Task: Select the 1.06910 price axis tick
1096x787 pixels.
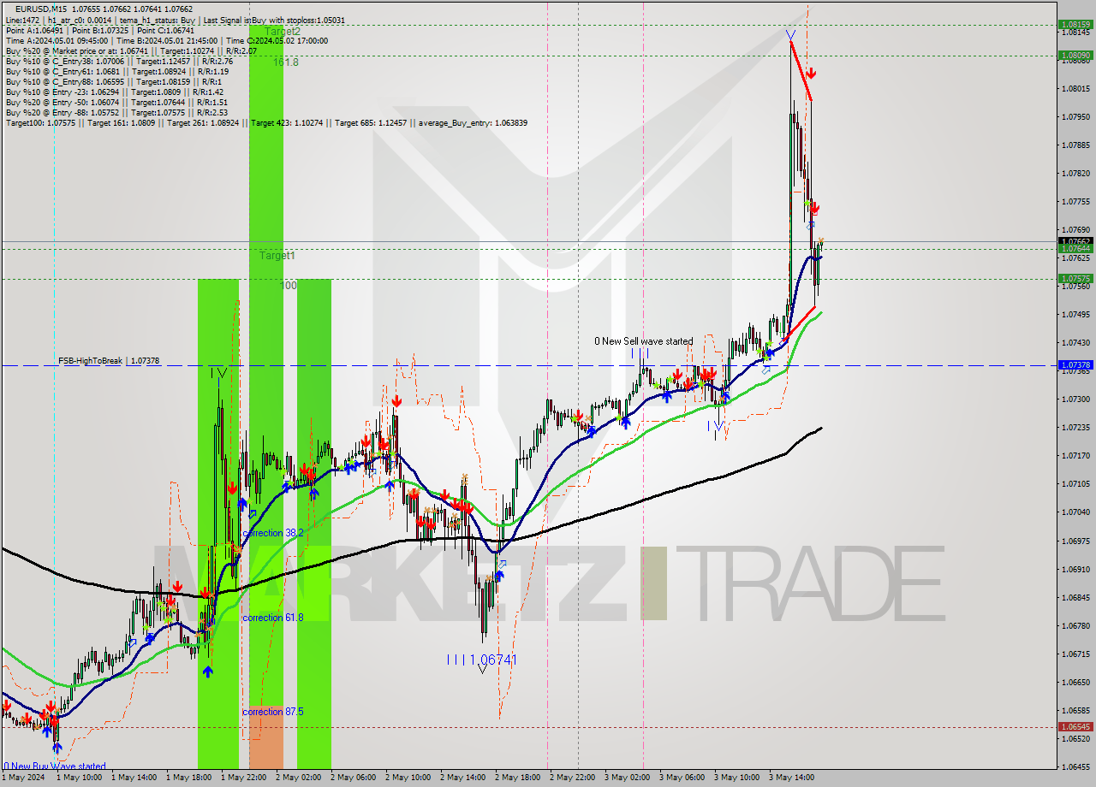Action: (x=1075, y=568)
